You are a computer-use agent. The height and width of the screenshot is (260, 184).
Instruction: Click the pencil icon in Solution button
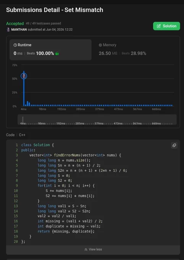coord(159,26)
